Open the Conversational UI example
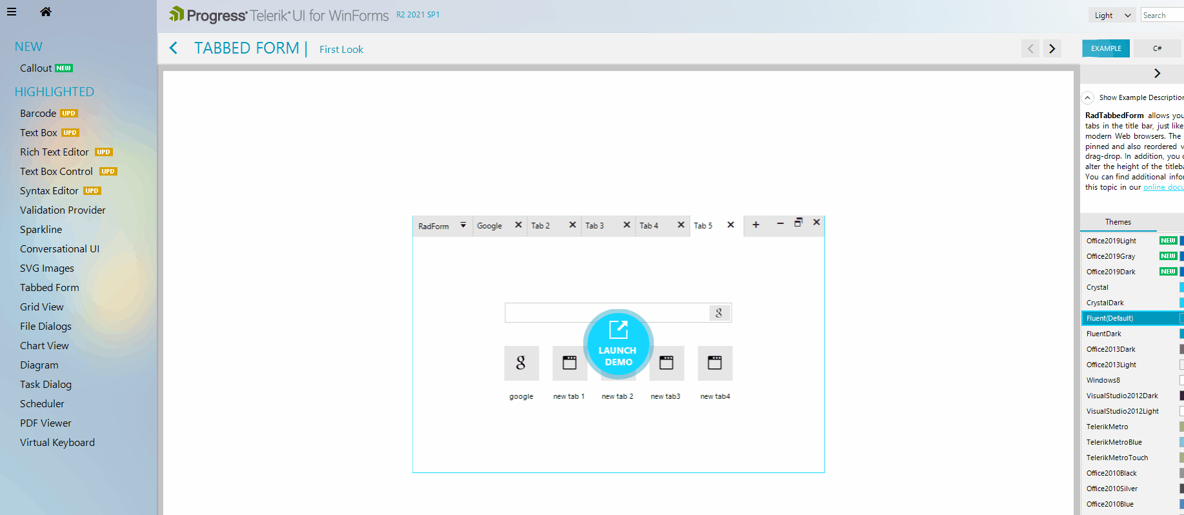The width and height of the screenshot is (1184, 515). tap(59, 248)
